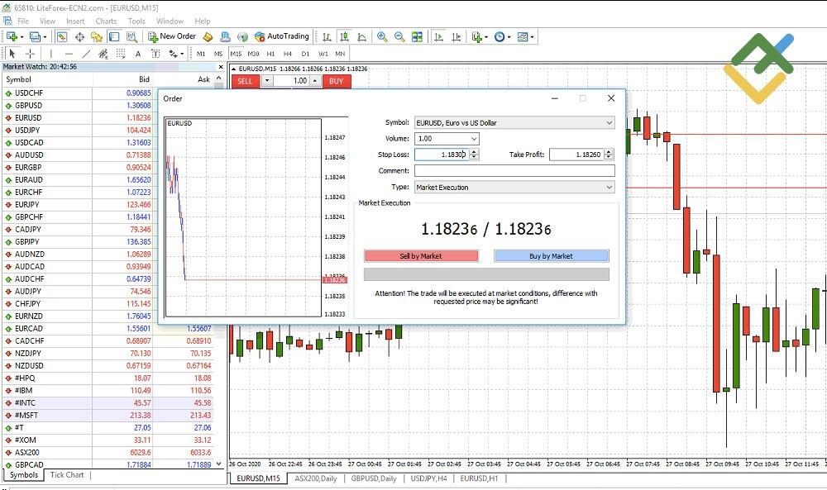Screen dimensions: 827x490
Task: Select the text annotation tool
Action: [x=138, y=52]
